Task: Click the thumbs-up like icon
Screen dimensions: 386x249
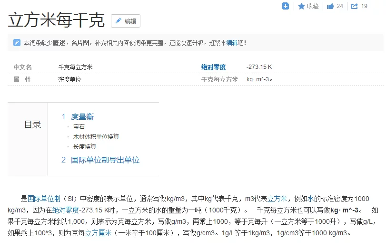Action: [330, 6]
